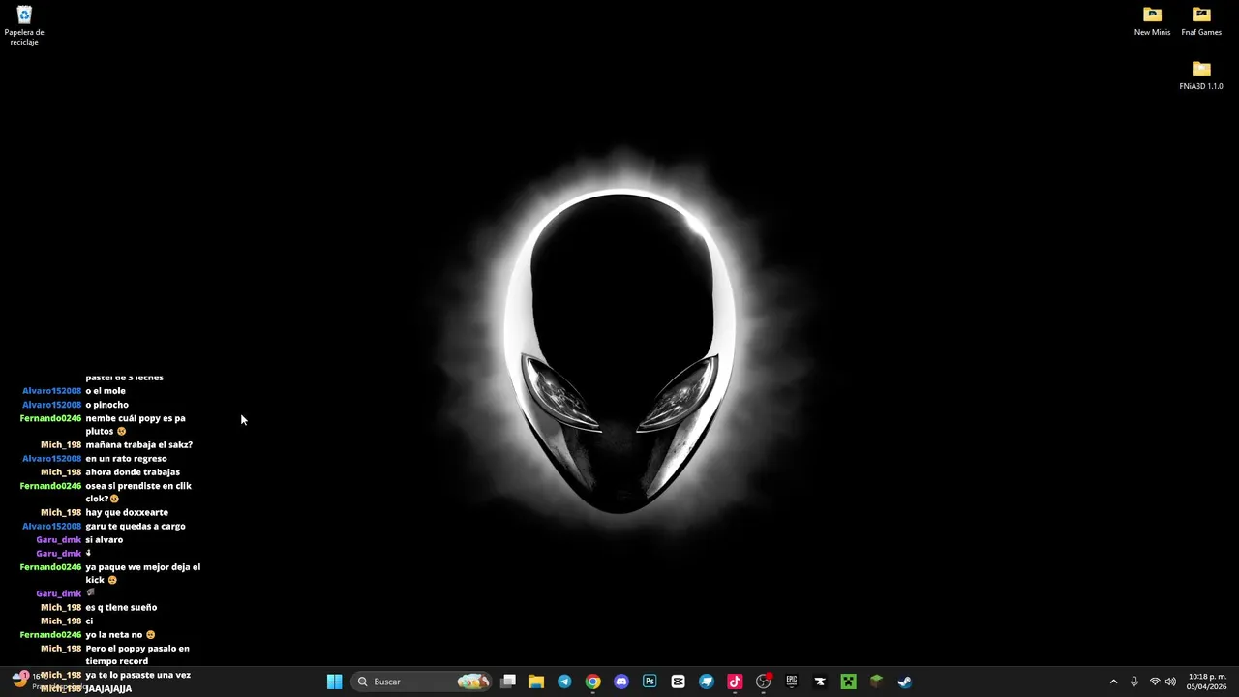Click chat message "en un rato regreso"
This screenshot has height=697, width=1239.
(126, 459)
